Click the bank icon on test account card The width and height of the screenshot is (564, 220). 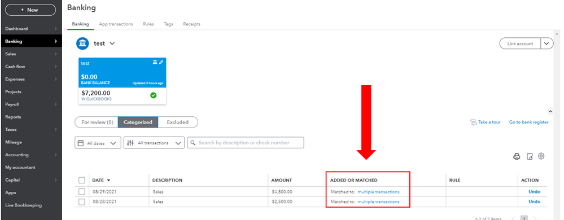coord(155,63)
